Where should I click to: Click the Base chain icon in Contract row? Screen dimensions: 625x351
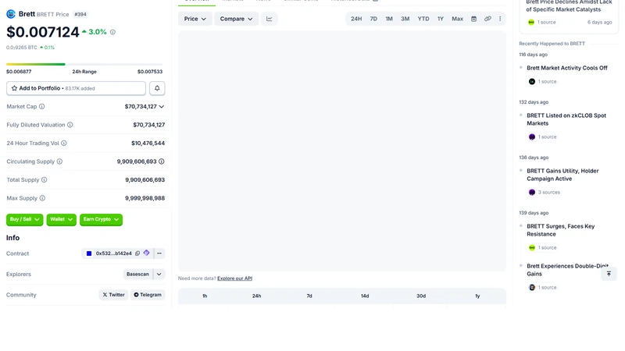coord(89,253)
